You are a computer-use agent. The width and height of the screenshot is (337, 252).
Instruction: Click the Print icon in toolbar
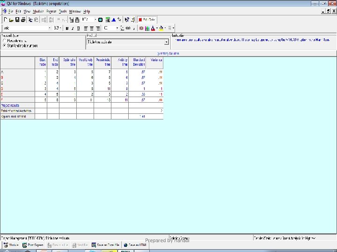(23, 20)
